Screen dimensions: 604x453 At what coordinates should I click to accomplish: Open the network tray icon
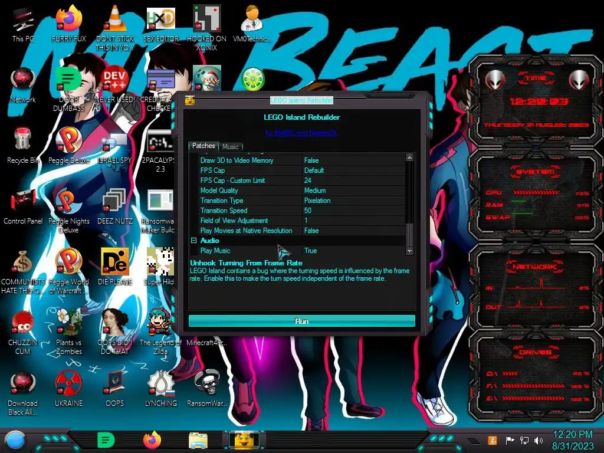pos(524,440)
